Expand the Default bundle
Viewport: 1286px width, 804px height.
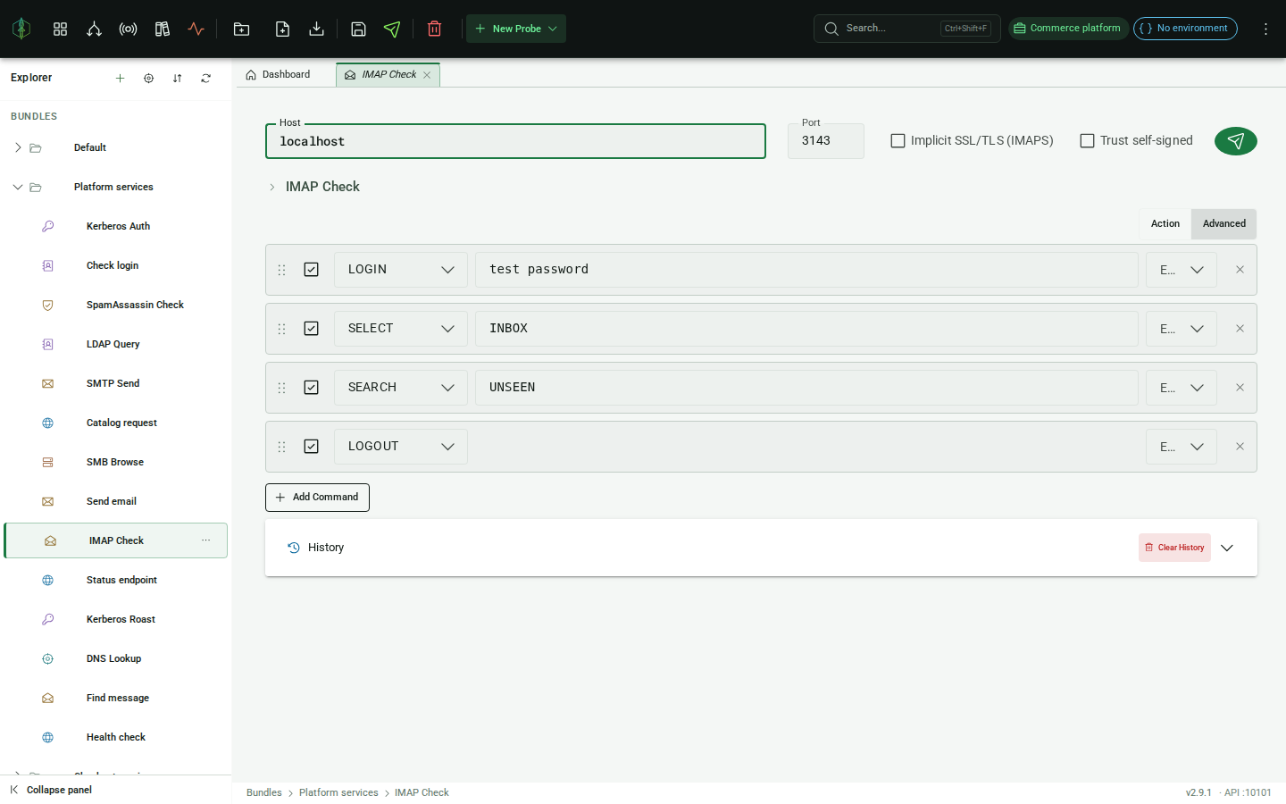coord(18,147)
